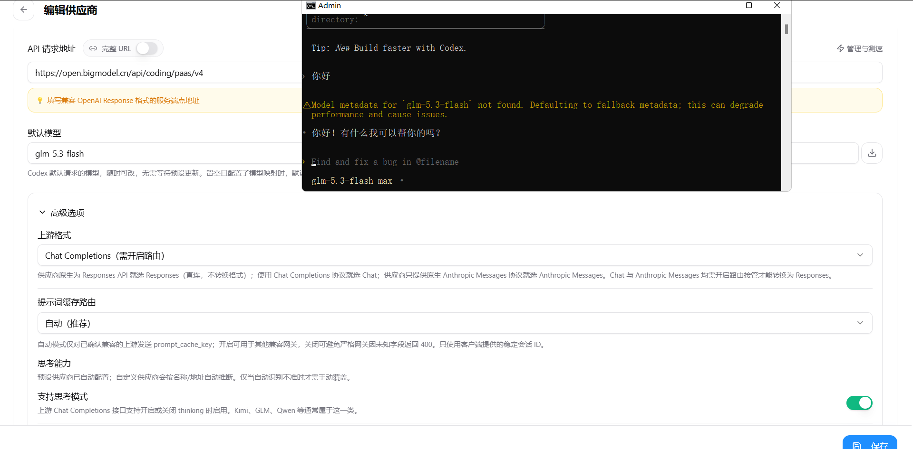Click the 默认模型 label
Viewport: 913px width, 449px height.
pyautogui.click(x=44, y=133)
